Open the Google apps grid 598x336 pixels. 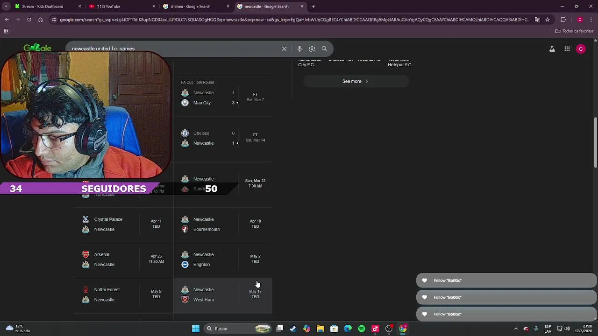(x=567, y=49)
